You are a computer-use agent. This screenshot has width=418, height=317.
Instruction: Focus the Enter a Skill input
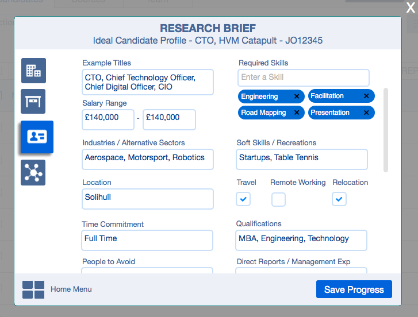coord(304,78)
